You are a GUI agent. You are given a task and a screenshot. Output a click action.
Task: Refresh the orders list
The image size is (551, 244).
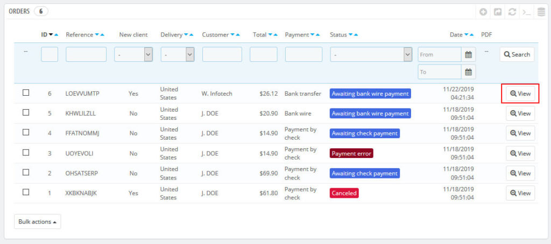pos(512,12)
